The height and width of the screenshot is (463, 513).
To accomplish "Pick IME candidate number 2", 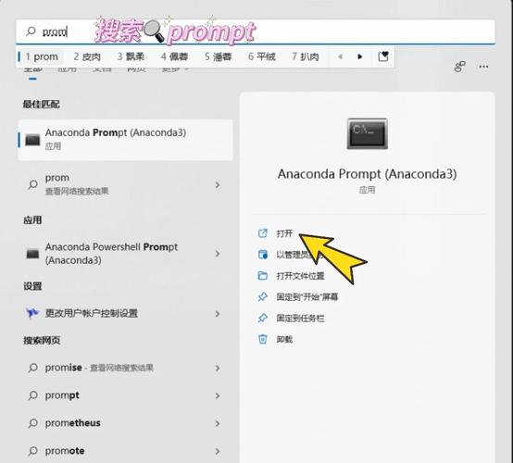I will (87, 56).
